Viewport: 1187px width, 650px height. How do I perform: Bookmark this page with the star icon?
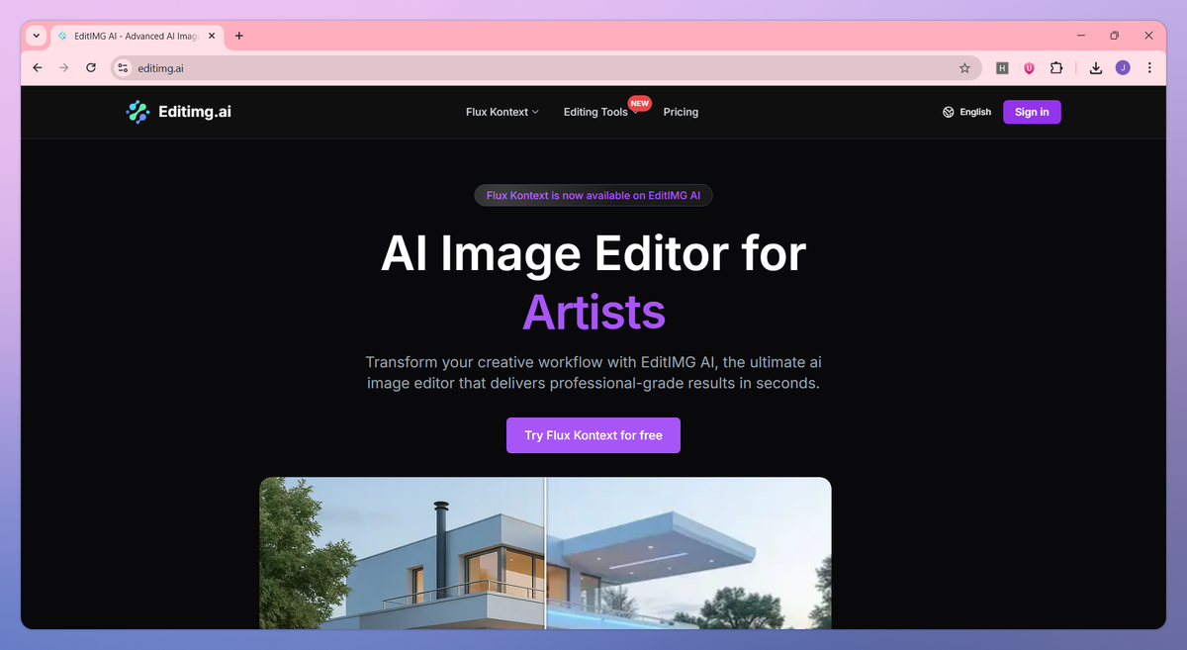pos(964,68)
